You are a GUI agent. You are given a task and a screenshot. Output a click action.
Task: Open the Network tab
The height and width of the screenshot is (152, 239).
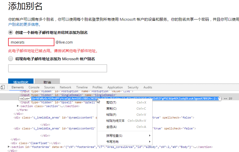pos(65,87)
